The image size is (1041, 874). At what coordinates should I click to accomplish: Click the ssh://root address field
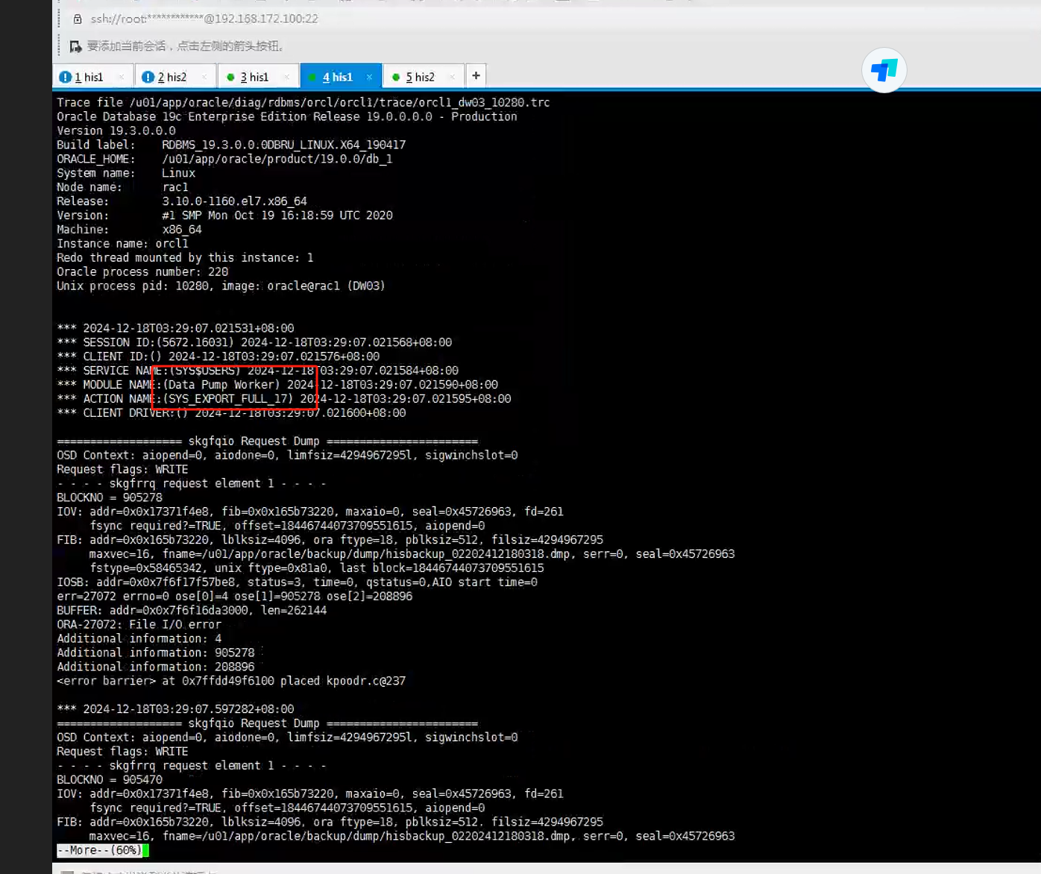(204, 19)
